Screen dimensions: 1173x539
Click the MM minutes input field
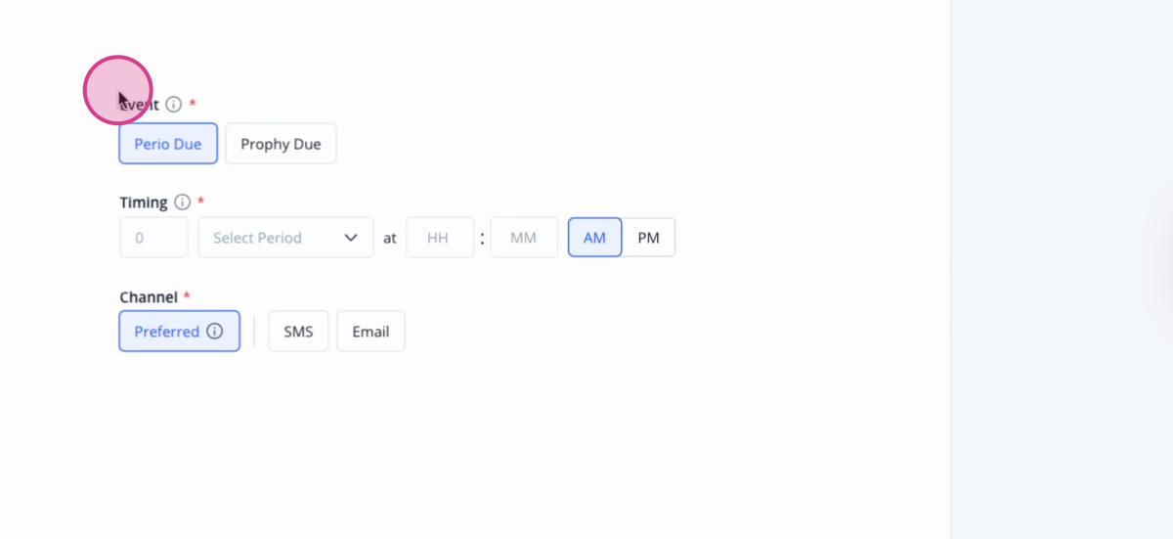524,238
